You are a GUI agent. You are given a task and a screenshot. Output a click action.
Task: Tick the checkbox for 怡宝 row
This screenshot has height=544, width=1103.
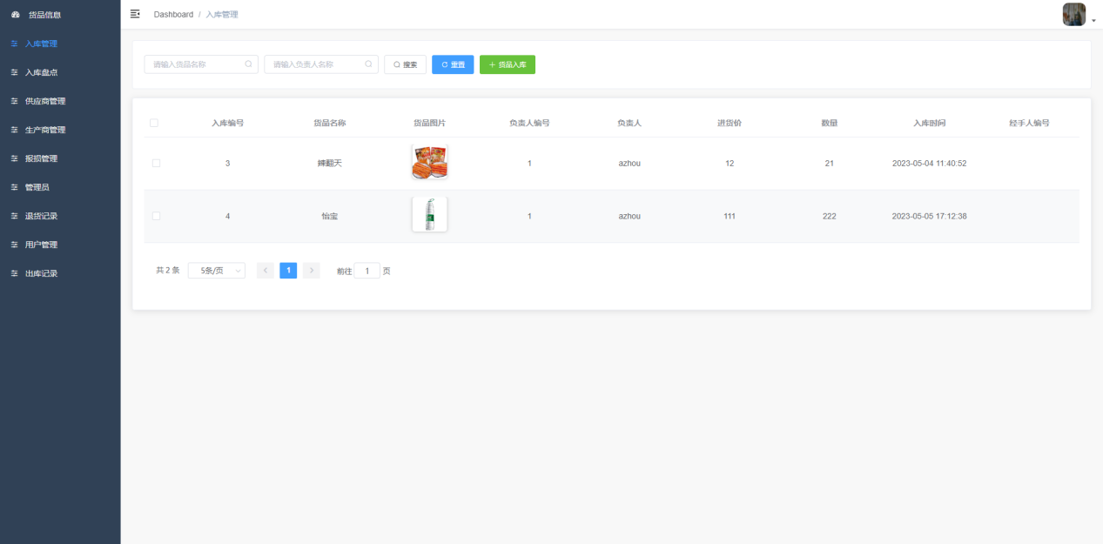click(x=157, y=215)
